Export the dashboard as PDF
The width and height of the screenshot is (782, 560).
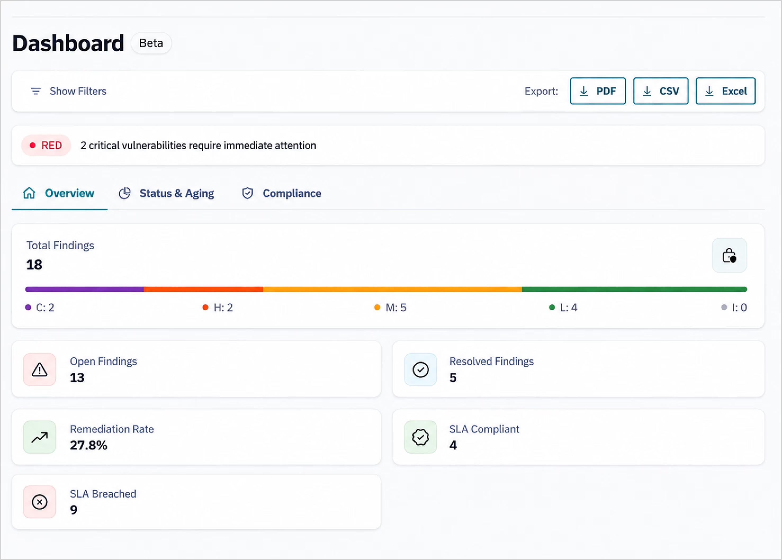[598, 91]
